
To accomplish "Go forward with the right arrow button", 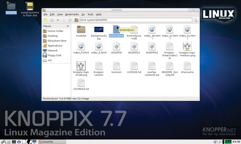I will click(x=63, y=20).
